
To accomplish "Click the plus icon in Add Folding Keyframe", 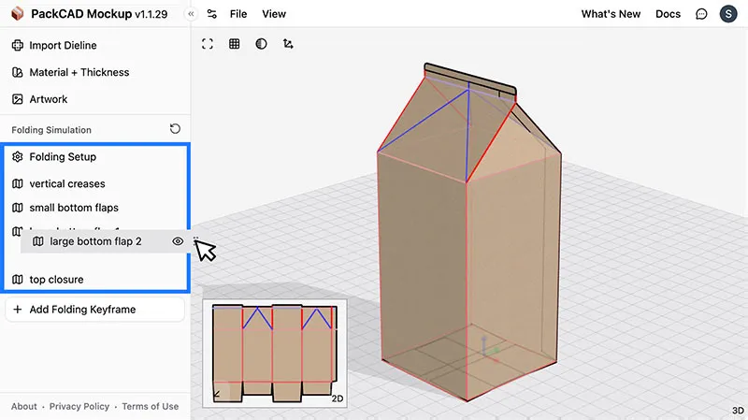I will 18,310.
